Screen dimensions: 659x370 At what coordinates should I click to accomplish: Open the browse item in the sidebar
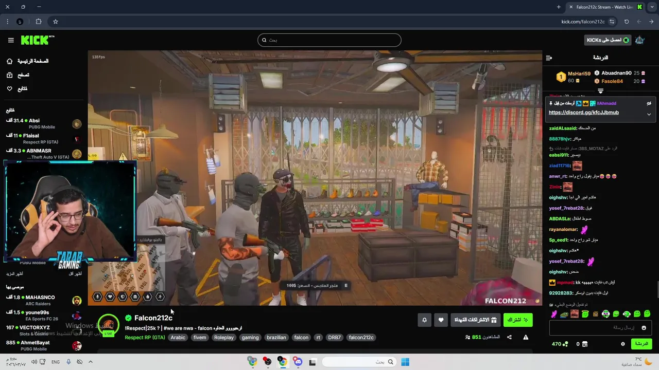point(18,75)
